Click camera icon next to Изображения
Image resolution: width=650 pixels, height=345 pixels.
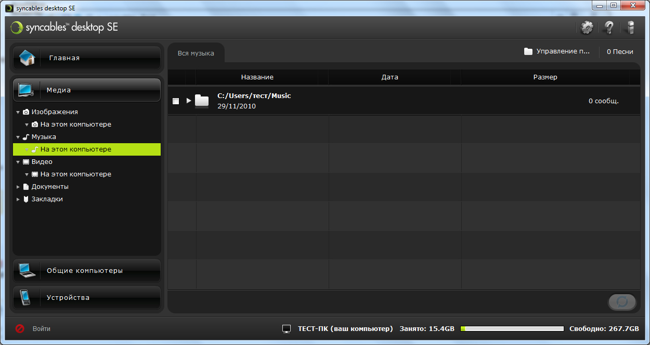pos(26,112)
